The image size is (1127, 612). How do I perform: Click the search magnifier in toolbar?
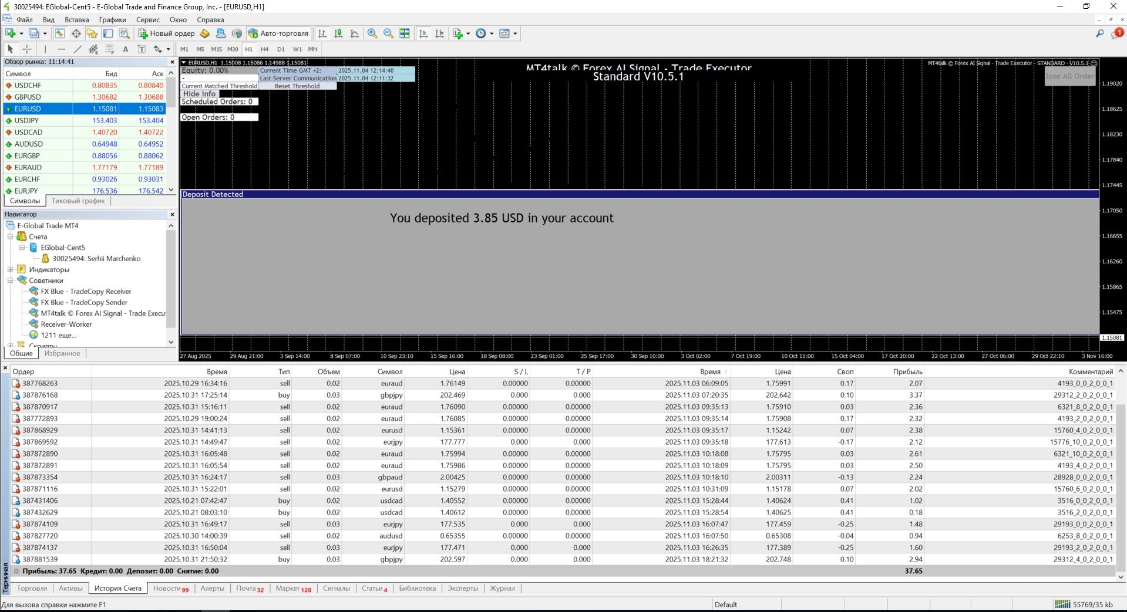[x=1099, y=33]
